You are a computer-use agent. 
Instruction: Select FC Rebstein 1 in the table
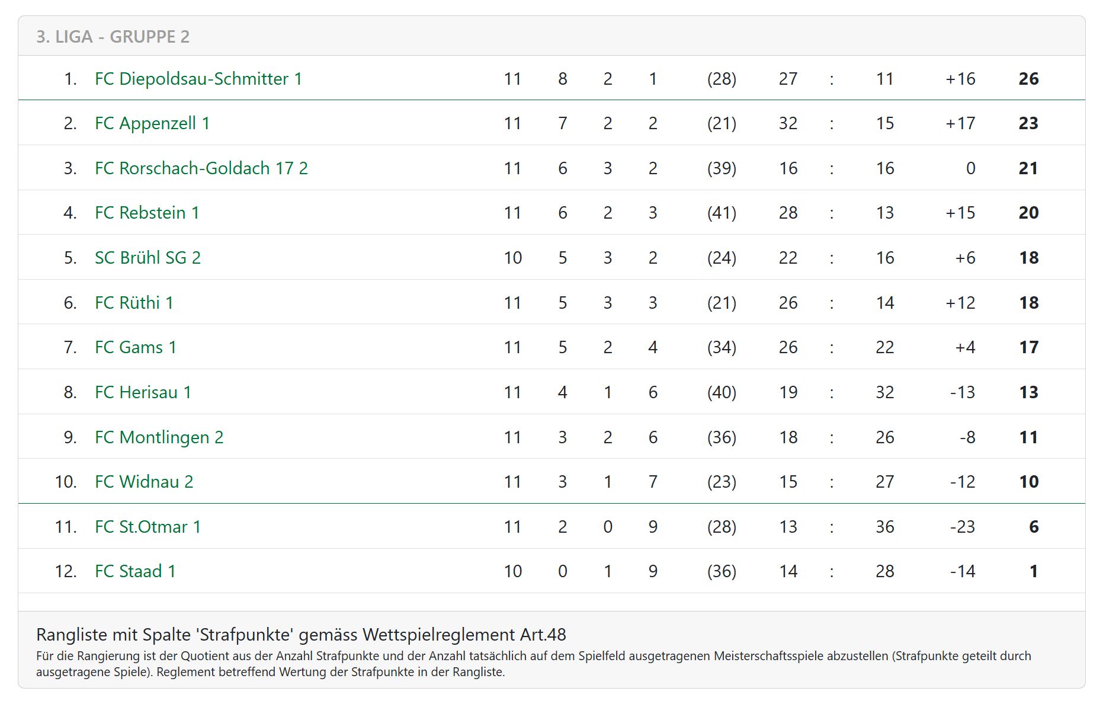[147, 213]
